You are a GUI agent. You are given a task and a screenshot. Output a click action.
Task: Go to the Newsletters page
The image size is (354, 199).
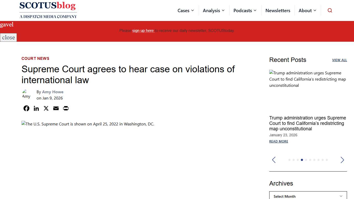pyautogui.click(x=278, y=10)
